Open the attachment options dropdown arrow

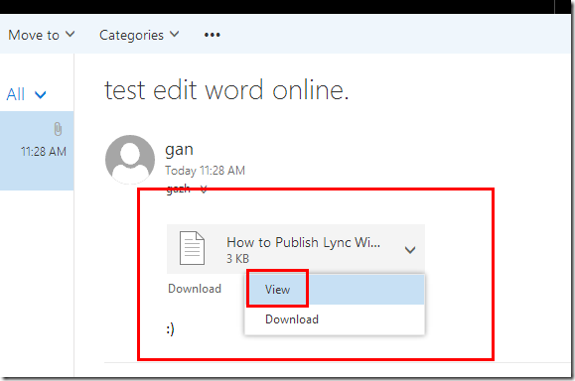tap(409, 250)
